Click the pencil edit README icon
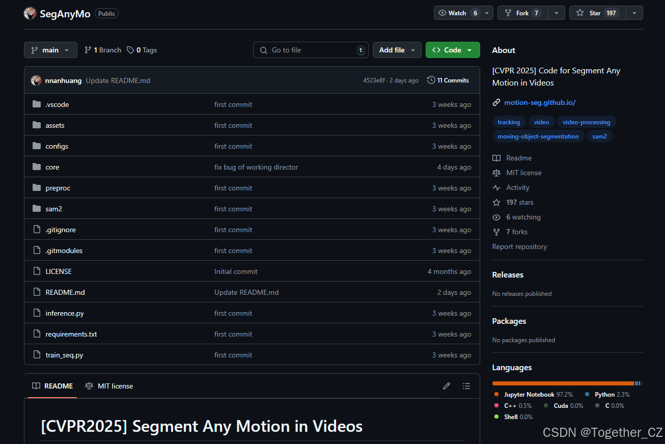This screenshot has width=665, height=444. [x=447, y=386]
